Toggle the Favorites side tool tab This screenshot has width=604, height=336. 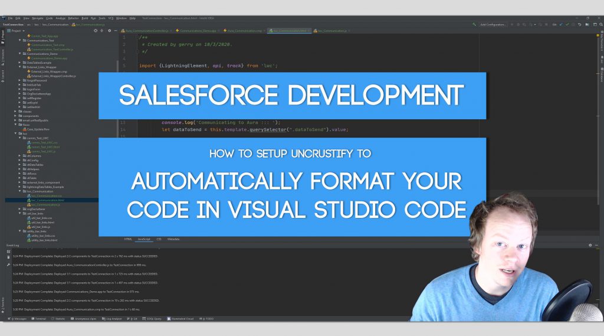(x=3, y=305)
